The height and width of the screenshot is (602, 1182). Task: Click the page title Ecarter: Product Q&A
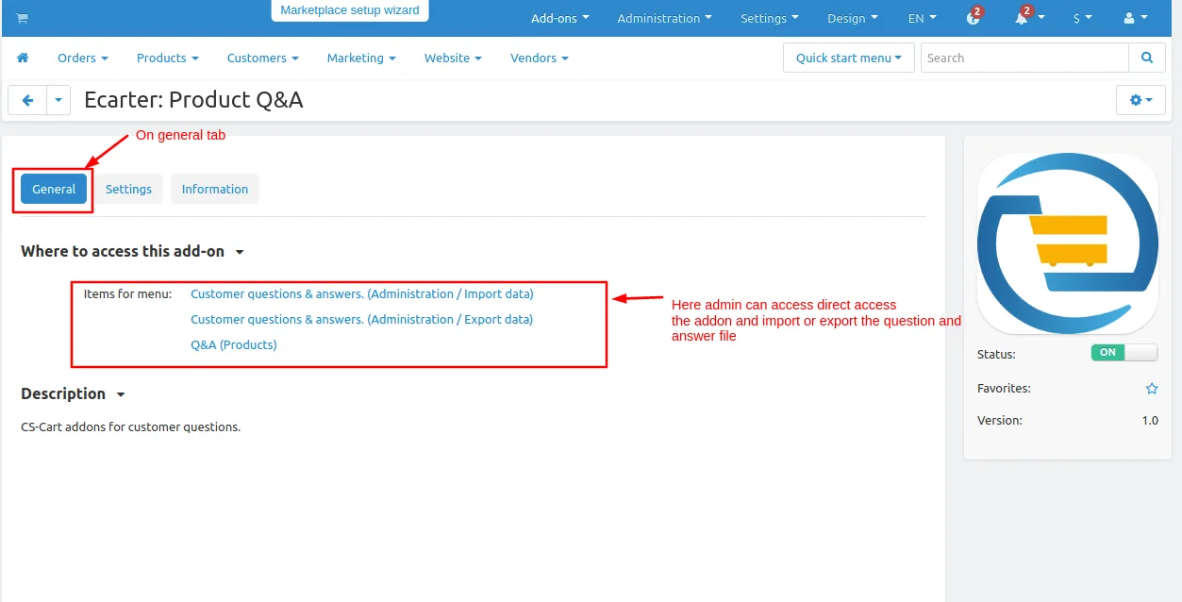point(193,100)
